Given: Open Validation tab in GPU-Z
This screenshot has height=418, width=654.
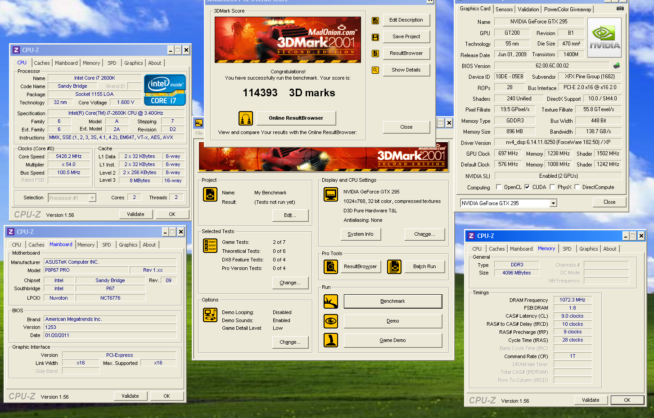Looking at the screenshot, I should coord(528,9).
